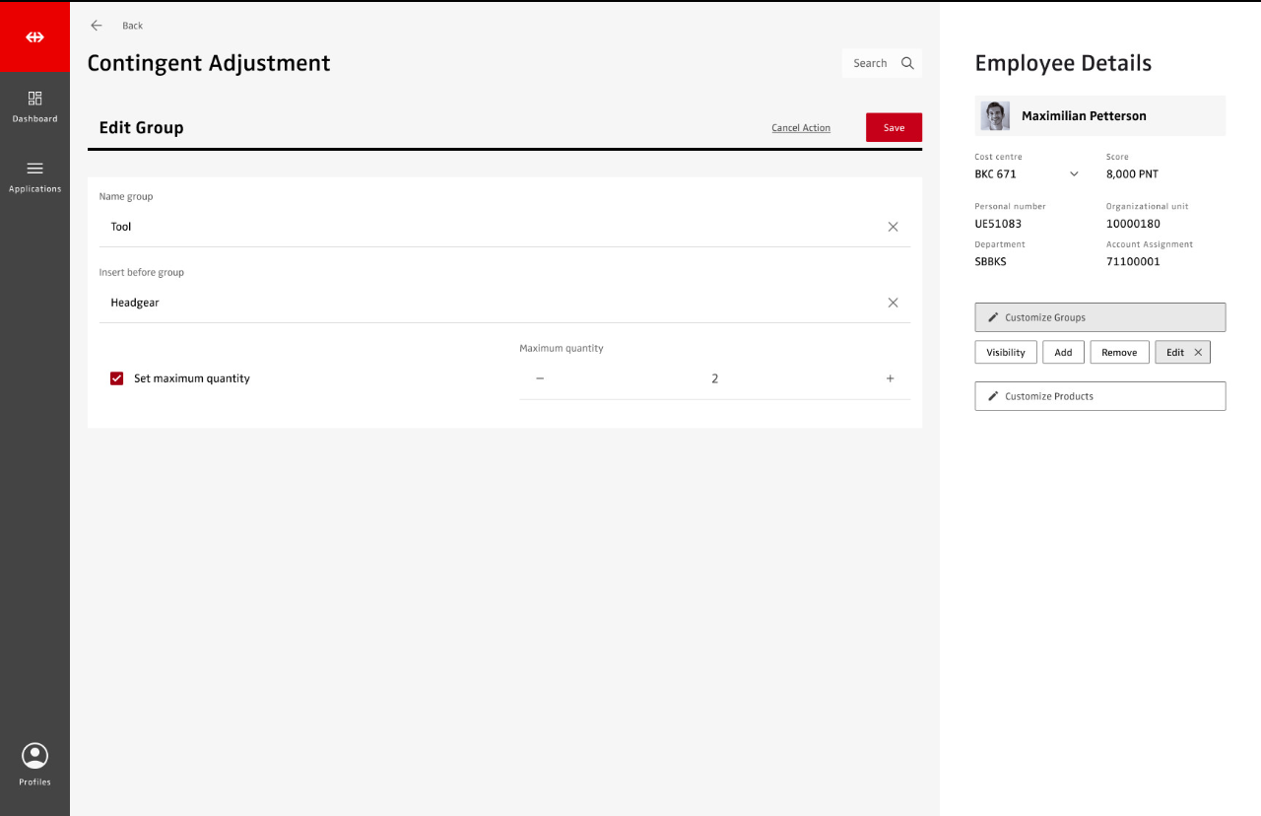This screenshot has height=816, width=1261.
Task: Open the Applications hamburger menu
Action: (x=34, y=169)
